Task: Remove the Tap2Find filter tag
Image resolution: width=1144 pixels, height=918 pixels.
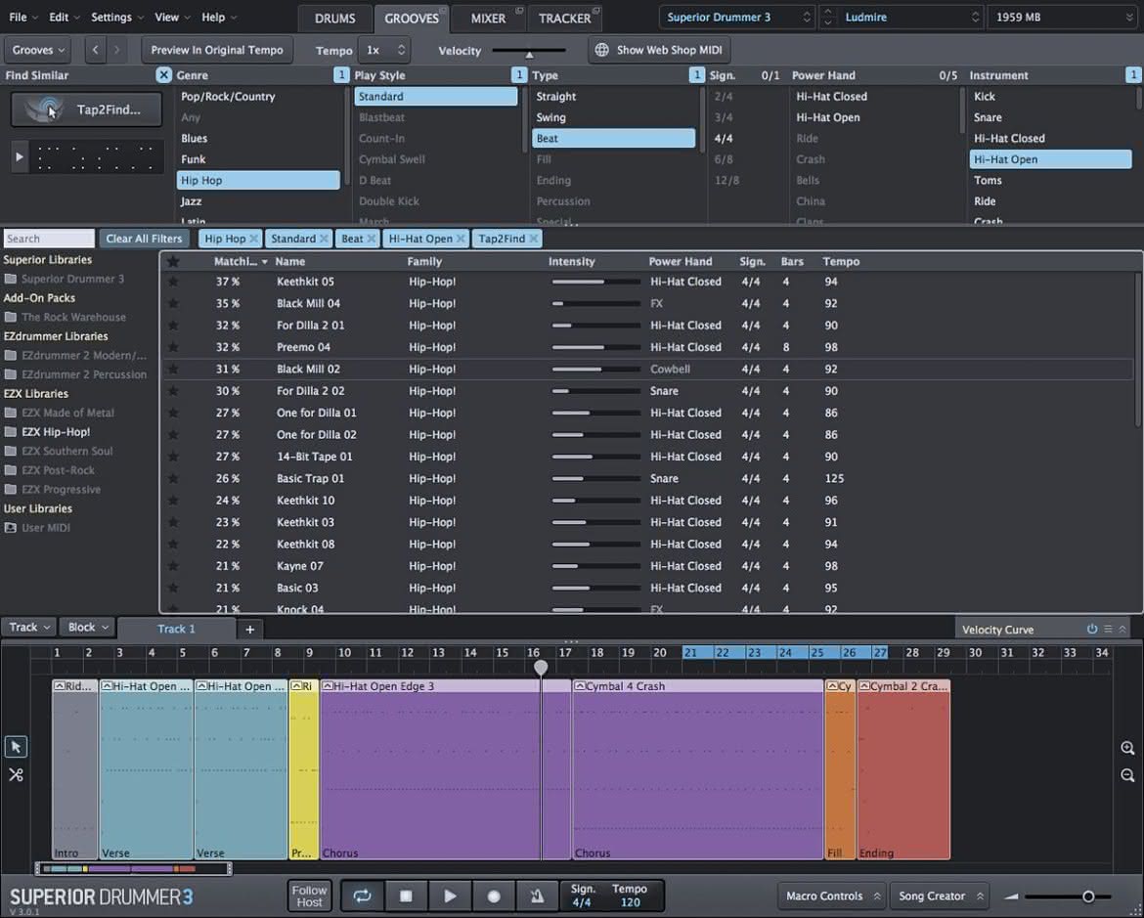Action: click(x=534, y=239)
